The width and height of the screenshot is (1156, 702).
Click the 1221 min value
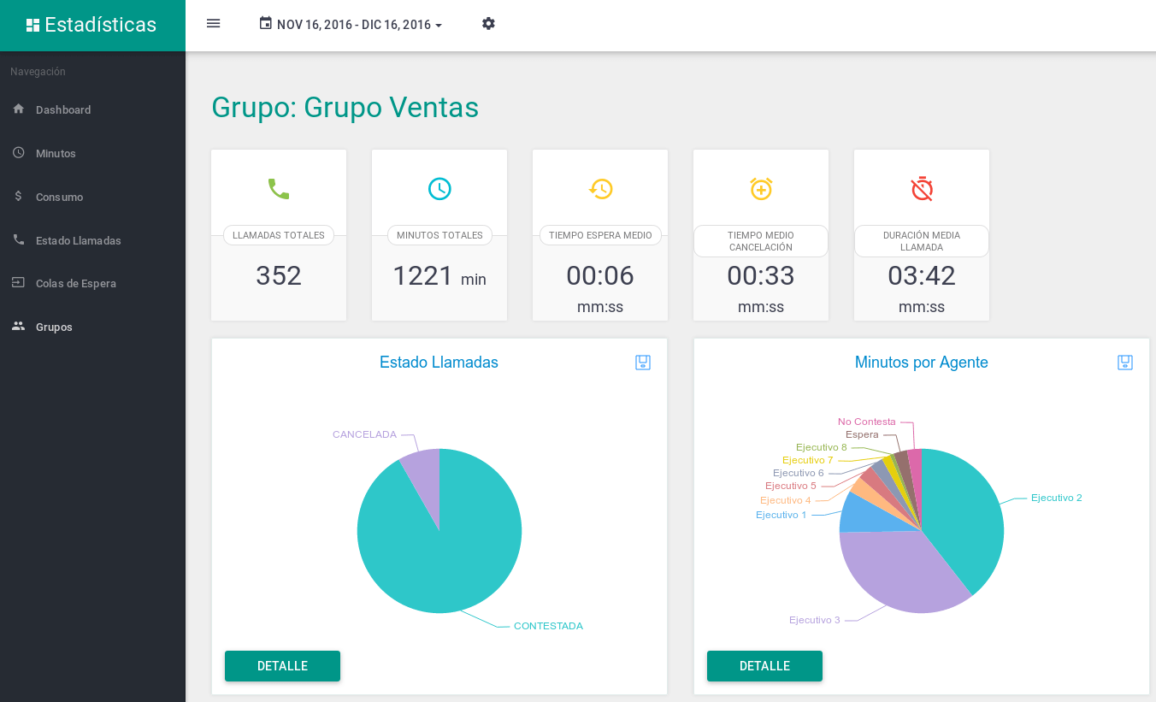click(x=439, y=276)
